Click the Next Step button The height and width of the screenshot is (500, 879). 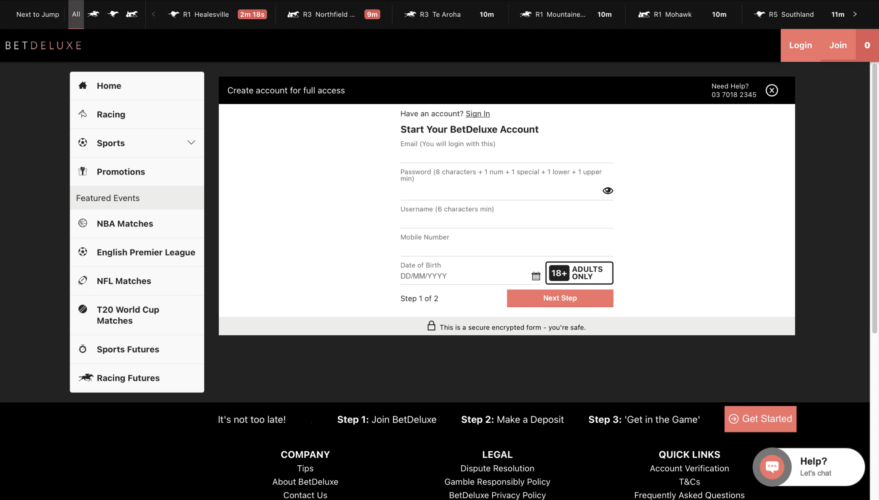560,298
